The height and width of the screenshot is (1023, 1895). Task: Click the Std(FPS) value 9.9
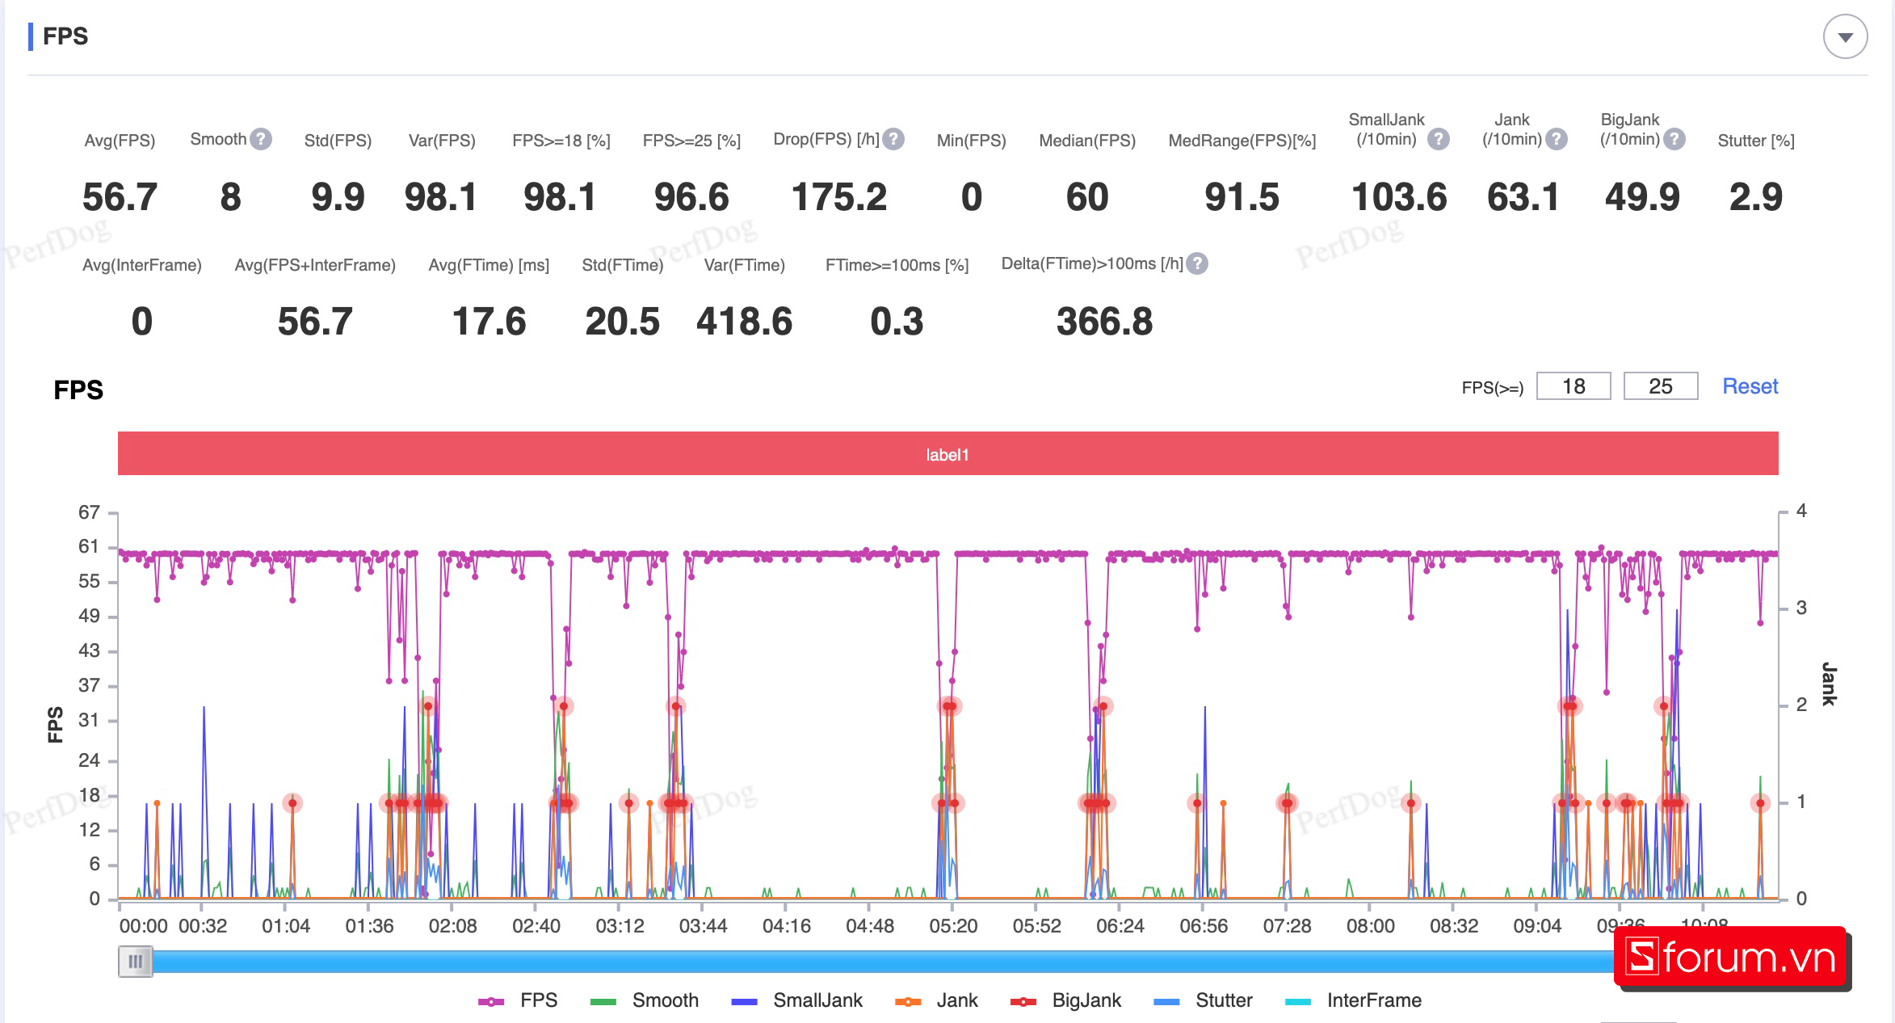(338, 197)
